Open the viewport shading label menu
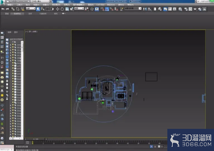 point(35,32)
